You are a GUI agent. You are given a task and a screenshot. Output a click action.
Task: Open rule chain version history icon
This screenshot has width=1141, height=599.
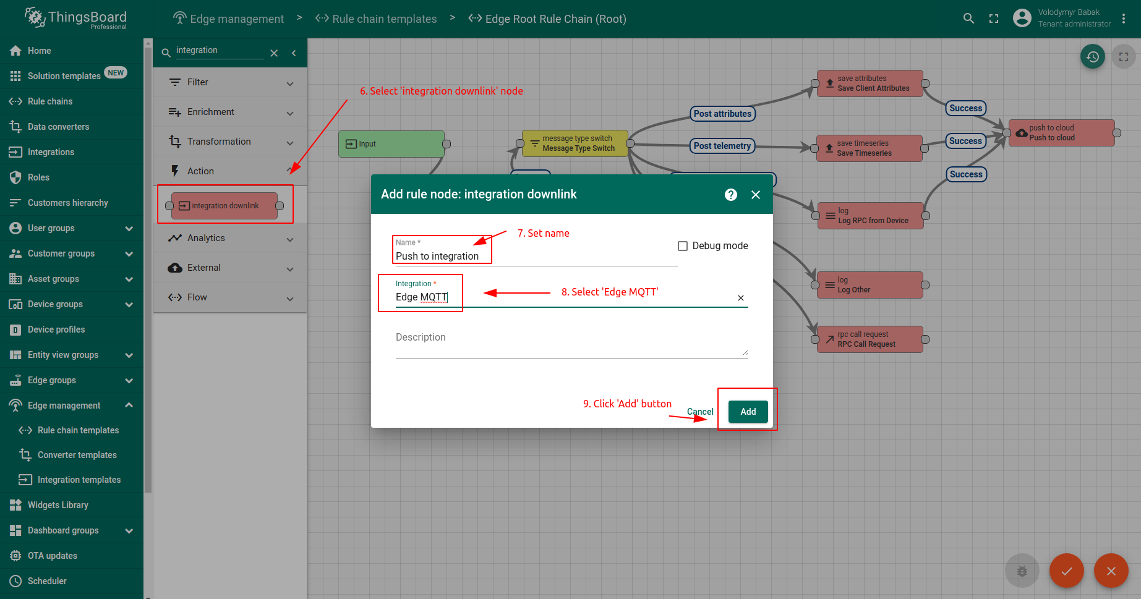(x=1093, y=57)
